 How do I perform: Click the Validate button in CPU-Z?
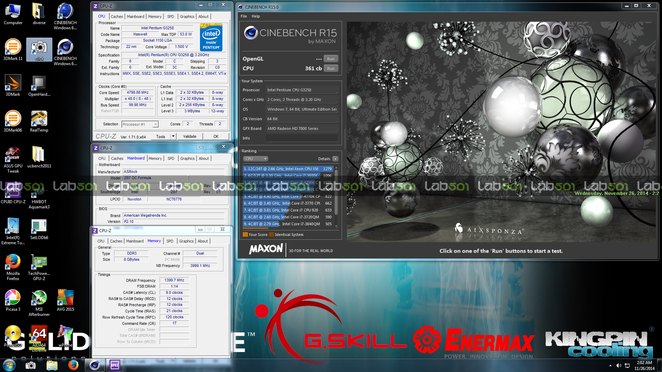(190, 136)
